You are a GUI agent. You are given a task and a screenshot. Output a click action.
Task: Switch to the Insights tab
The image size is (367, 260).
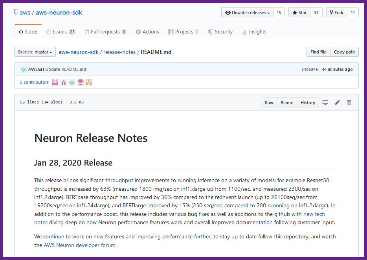(x=254, y=32)
